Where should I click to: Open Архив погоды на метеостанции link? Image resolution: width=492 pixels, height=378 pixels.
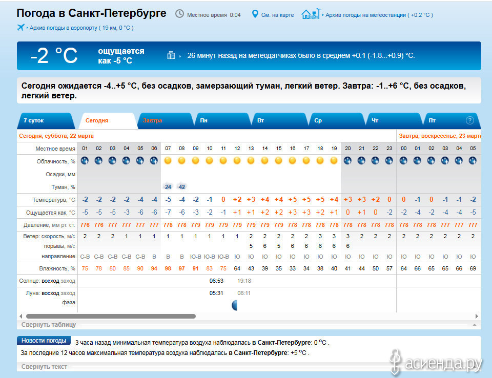(x=379, y=15)
